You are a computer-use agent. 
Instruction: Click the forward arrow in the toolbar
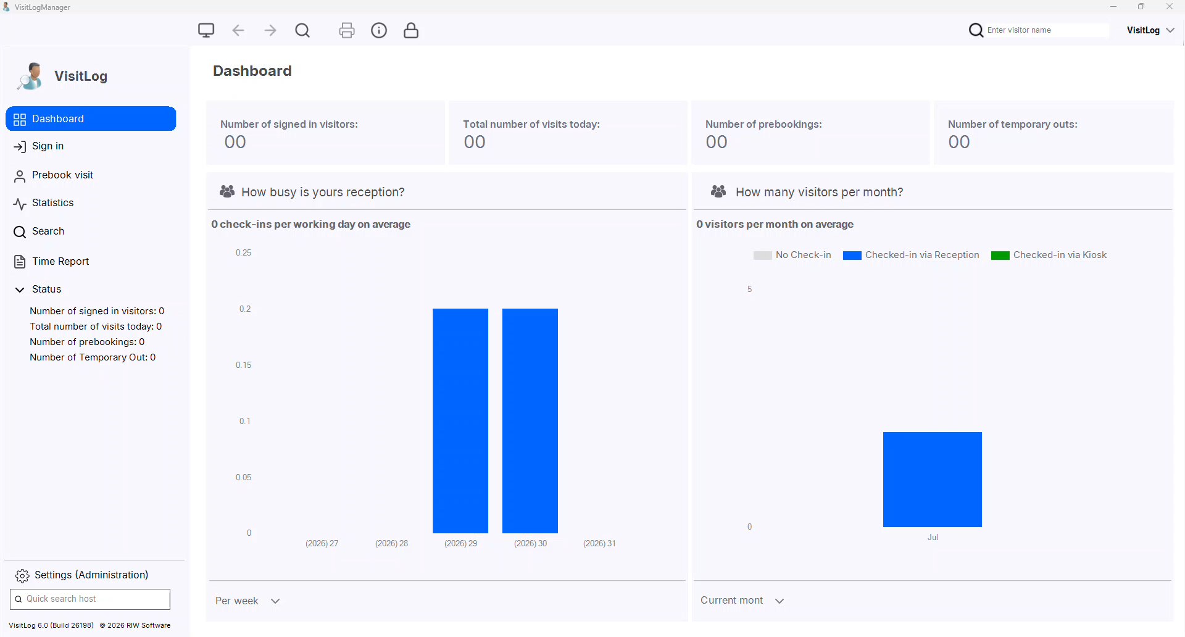(x=270, y=30)
